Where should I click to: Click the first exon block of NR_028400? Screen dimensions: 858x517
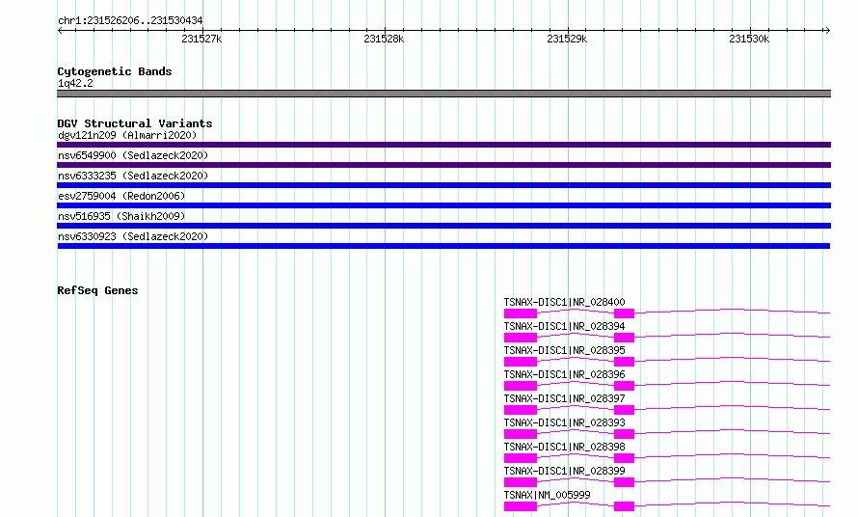tap(521, 313)
